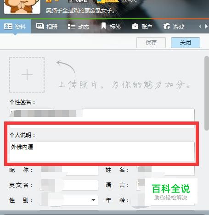Click the 资料 card icon

(8, 27)
